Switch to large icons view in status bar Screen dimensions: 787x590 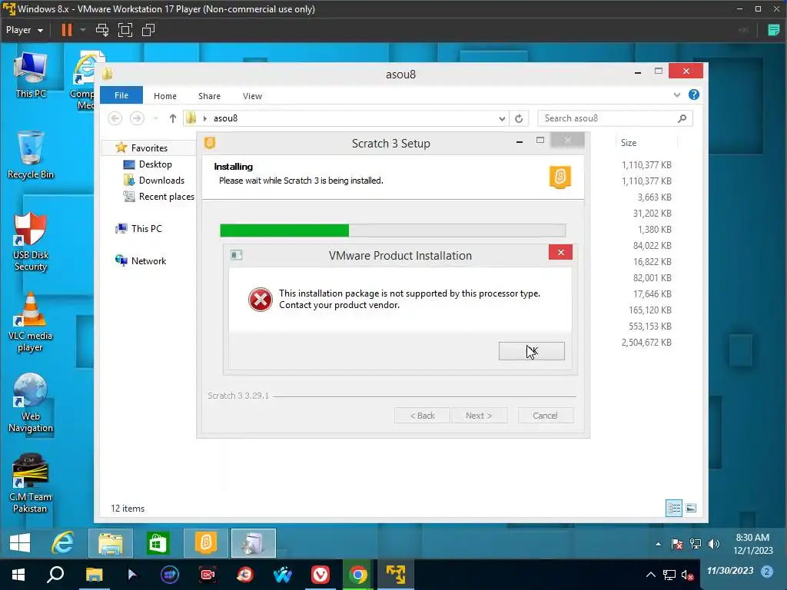coord(691,509)
